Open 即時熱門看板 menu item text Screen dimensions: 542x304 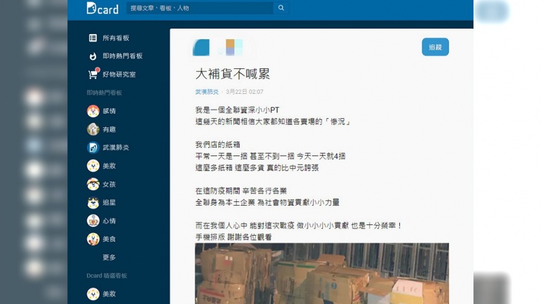click(122, 56)
